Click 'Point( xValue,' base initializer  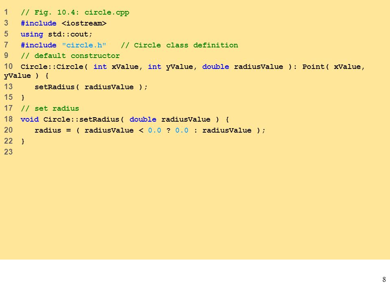pyautogui.click(x=333, y=67)
